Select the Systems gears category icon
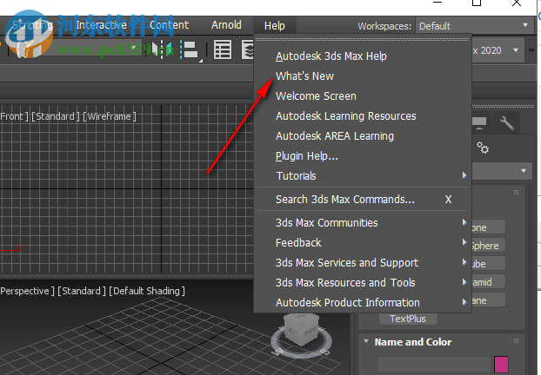The image size is (541, 375). (x=483, y=148)
